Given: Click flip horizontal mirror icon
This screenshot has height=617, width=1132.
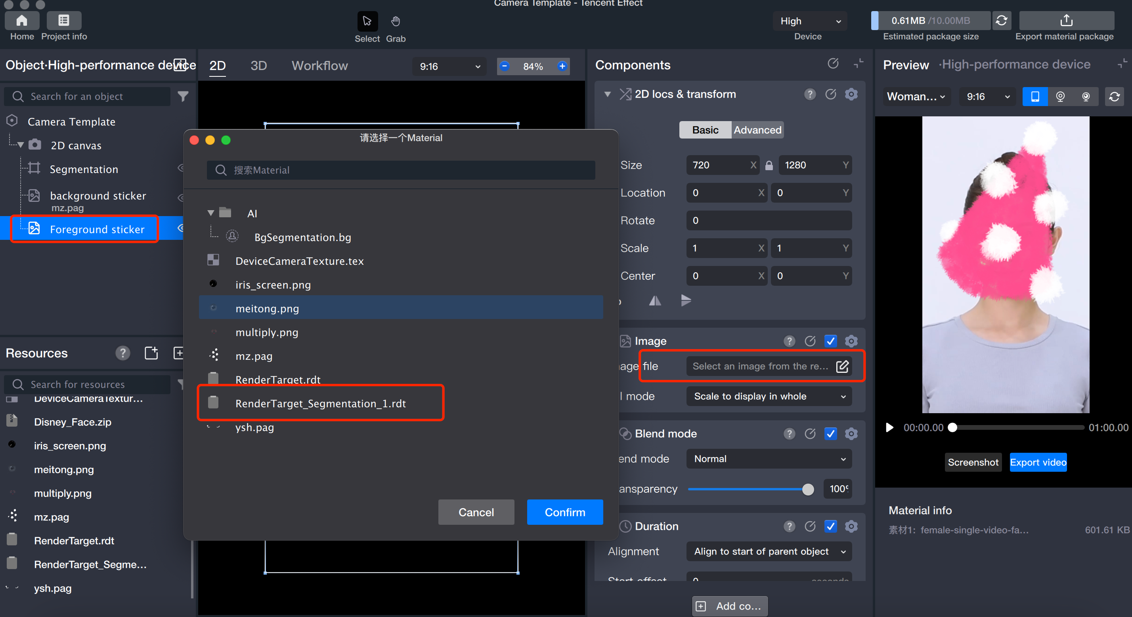Looking at the screenshot, I should point(655,301).
